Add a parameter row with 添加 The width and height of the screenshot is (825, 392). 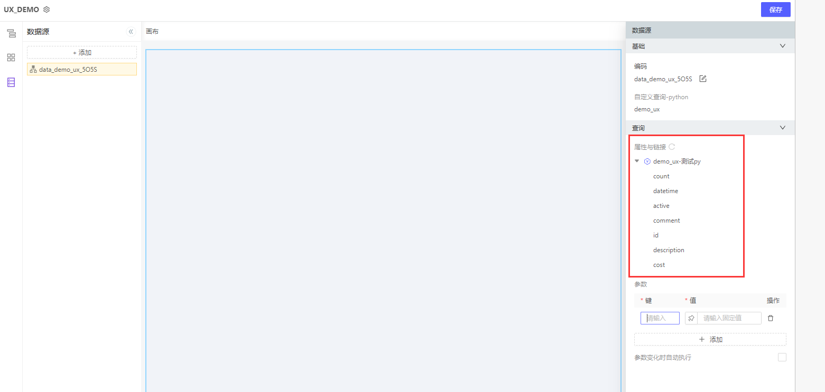click(x=710, y=339)
